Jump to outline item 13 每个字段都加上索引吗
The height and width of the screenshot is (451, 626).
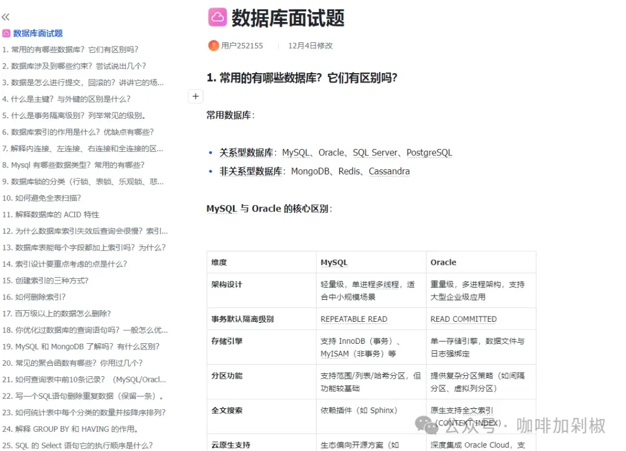click(84, 248)
